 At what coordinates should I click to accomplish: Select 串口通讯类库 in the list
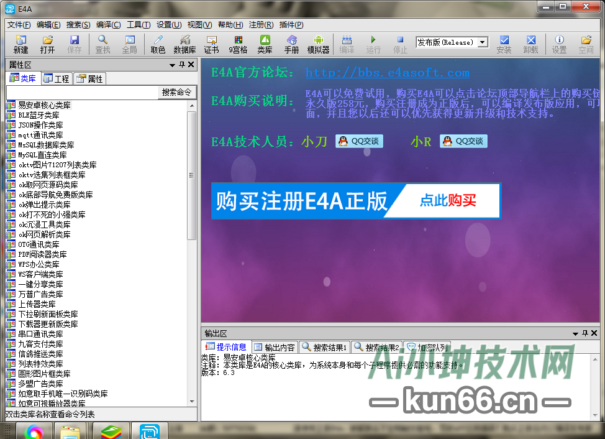(40, 334)
